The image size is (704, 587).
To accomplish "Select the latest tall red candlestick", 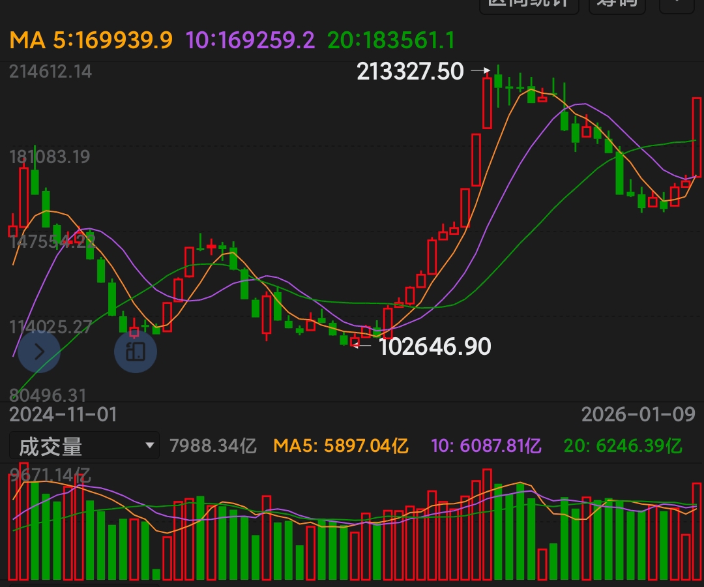I will click(697, 137).
